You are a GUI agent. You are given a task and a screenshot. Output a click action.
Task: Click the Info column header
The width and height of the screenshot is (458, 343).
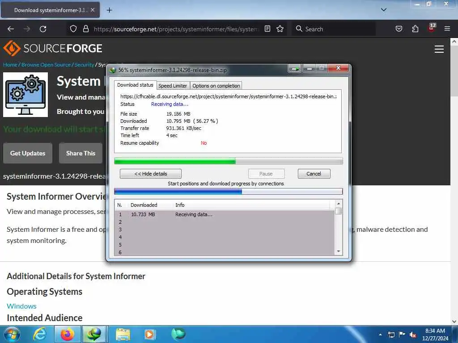(x=180, y=205)
